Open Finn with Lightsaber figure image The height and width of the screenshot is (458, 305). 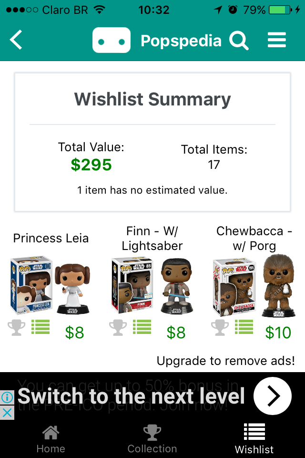pyautogui.click(x=152, y=285)
